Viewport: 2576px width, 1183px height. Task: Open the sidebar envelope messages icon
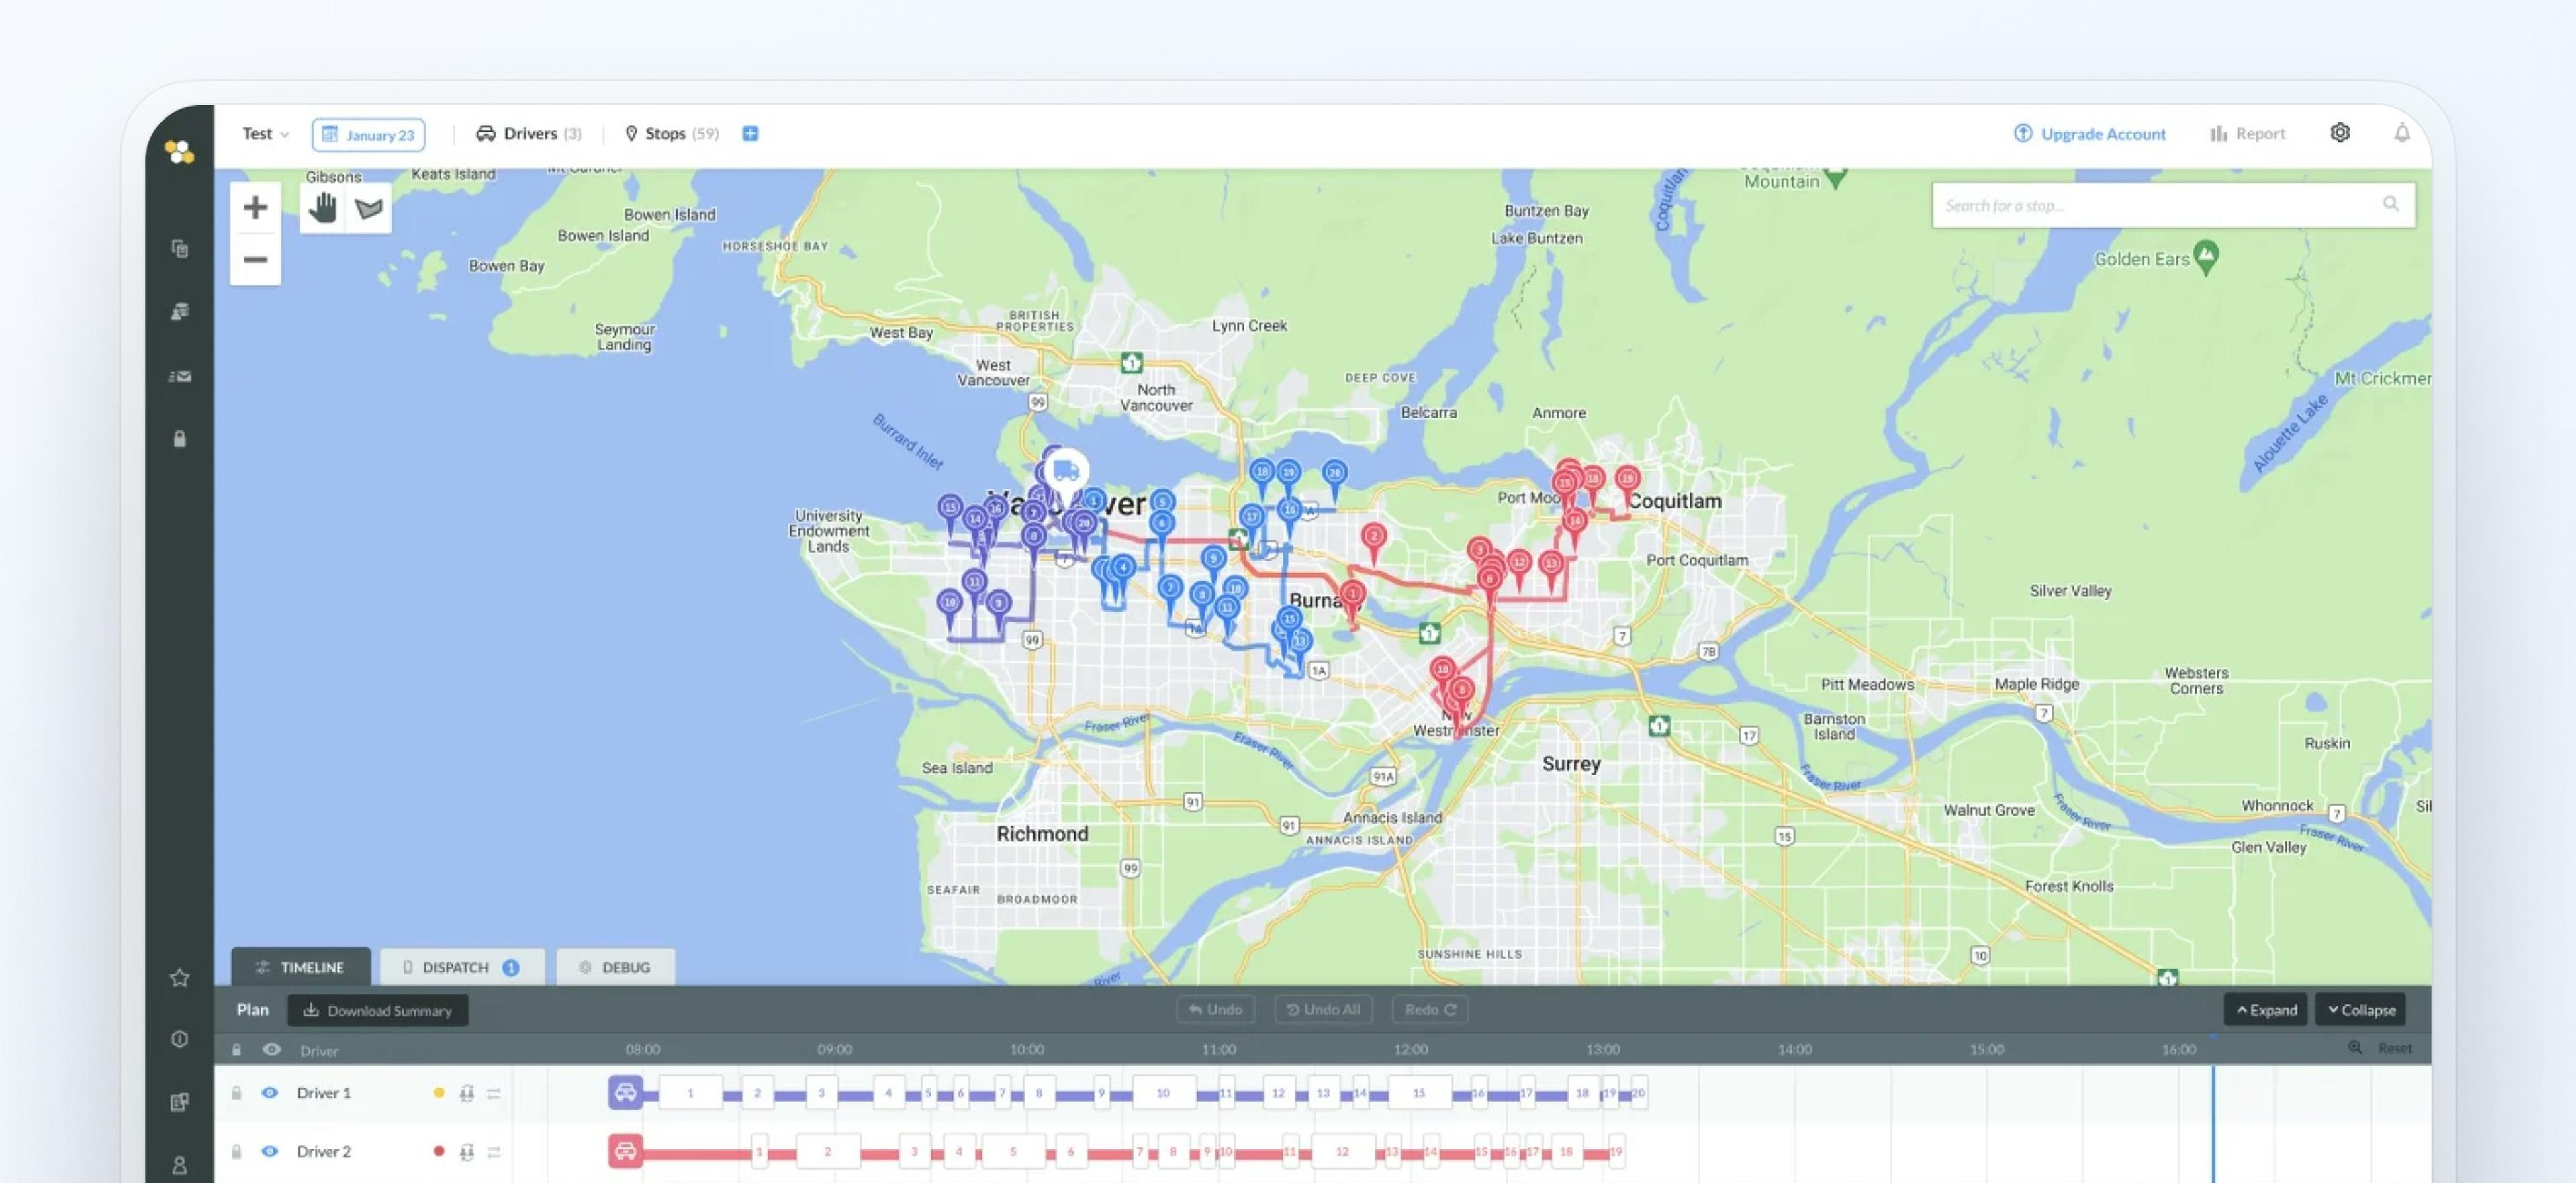180,377
